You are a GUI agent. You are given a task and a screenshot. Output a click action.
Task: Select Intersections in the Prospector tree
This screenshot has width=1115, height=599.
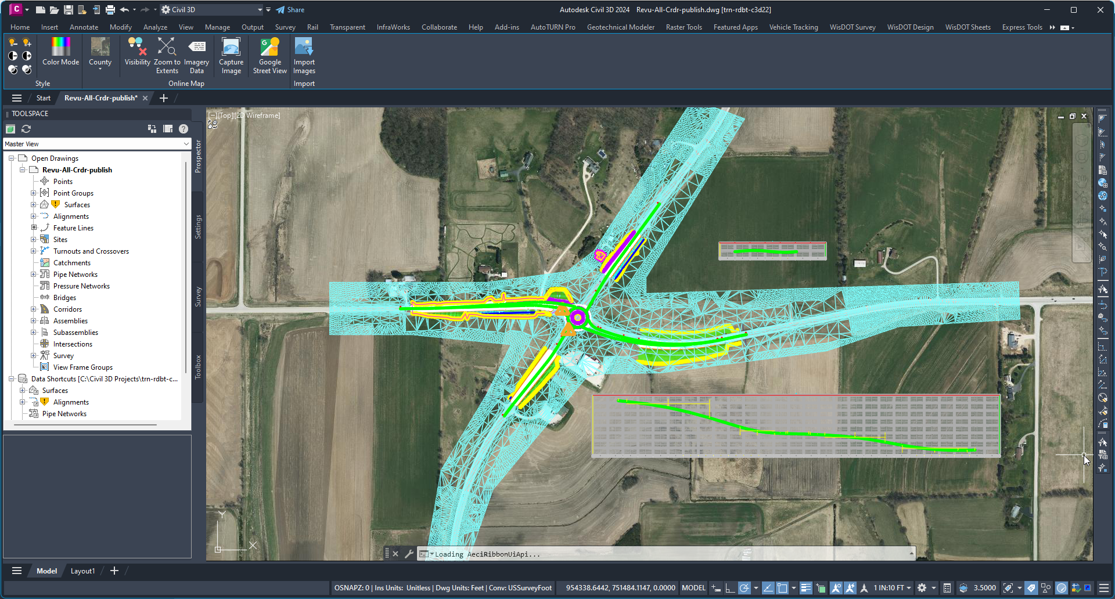pyautogui.click(x=73, y=344)
